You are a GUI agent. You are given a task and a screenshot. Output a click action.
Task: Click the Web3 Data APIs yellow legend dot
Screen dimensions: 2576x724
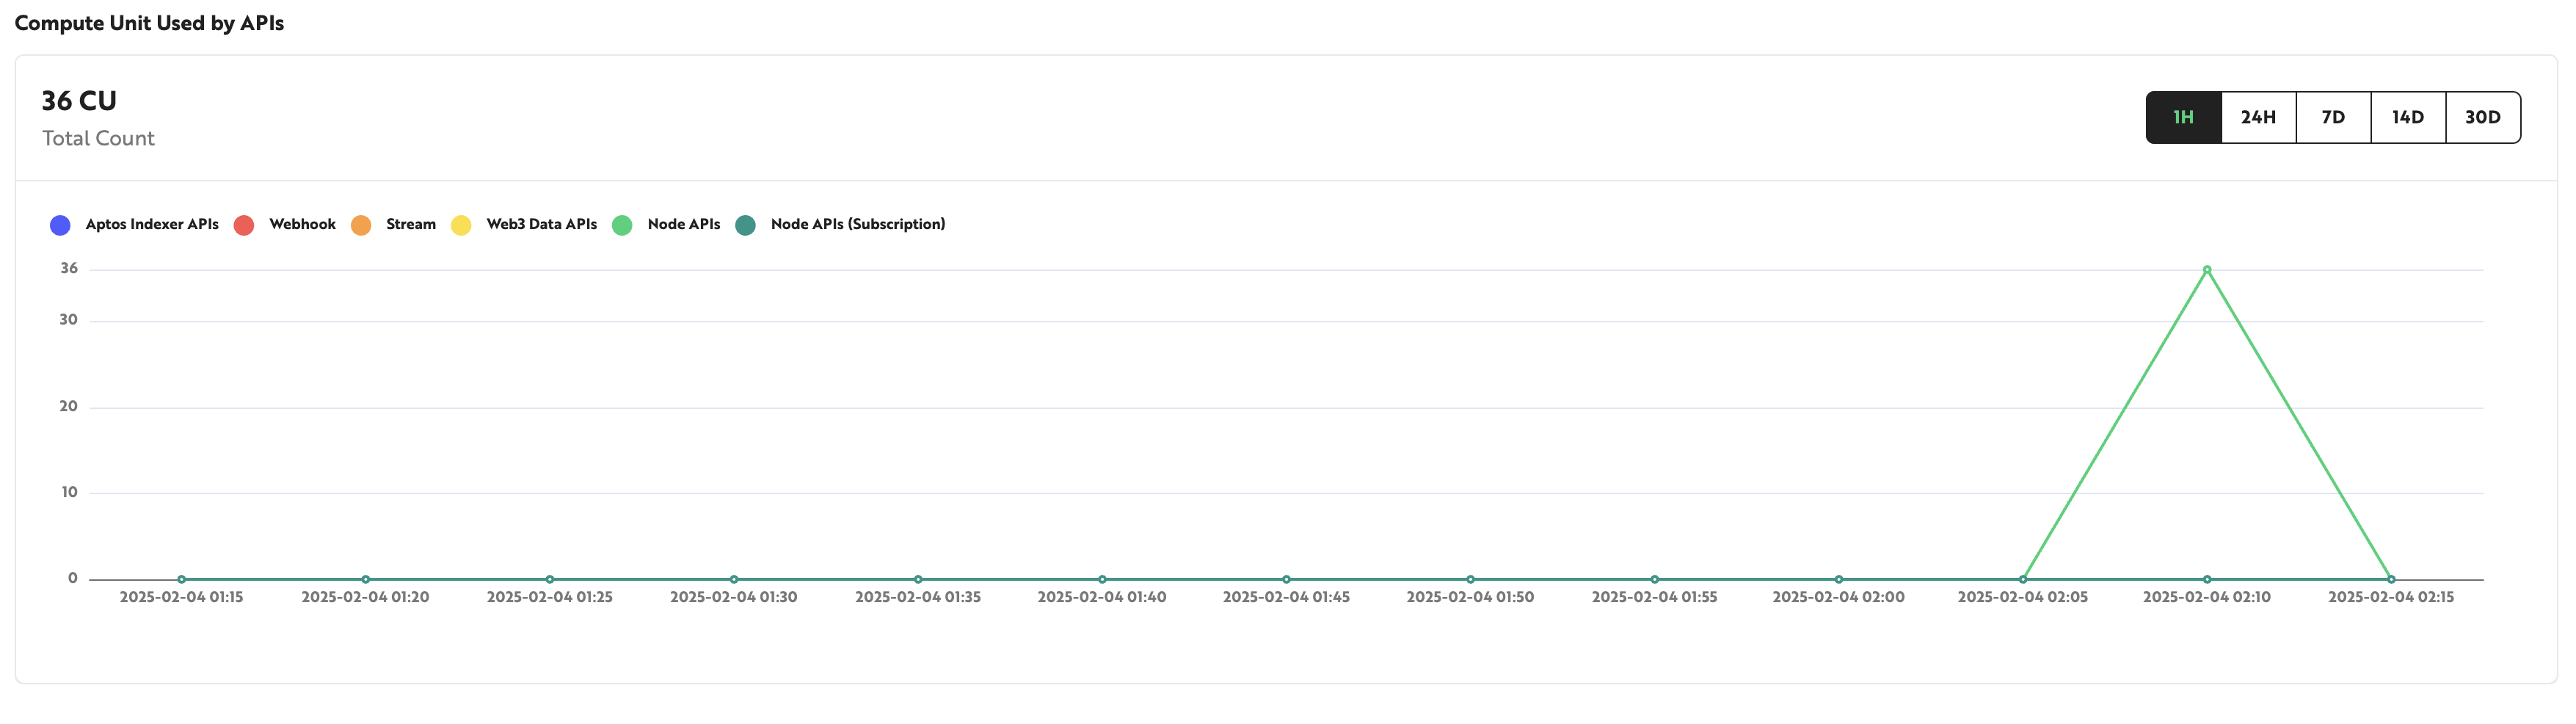coord(460,225)
